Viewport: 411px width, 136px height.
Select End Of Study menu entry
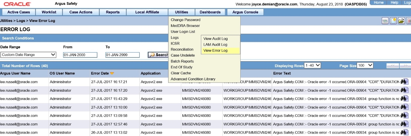pyautogui.click(x=182, y=67)
